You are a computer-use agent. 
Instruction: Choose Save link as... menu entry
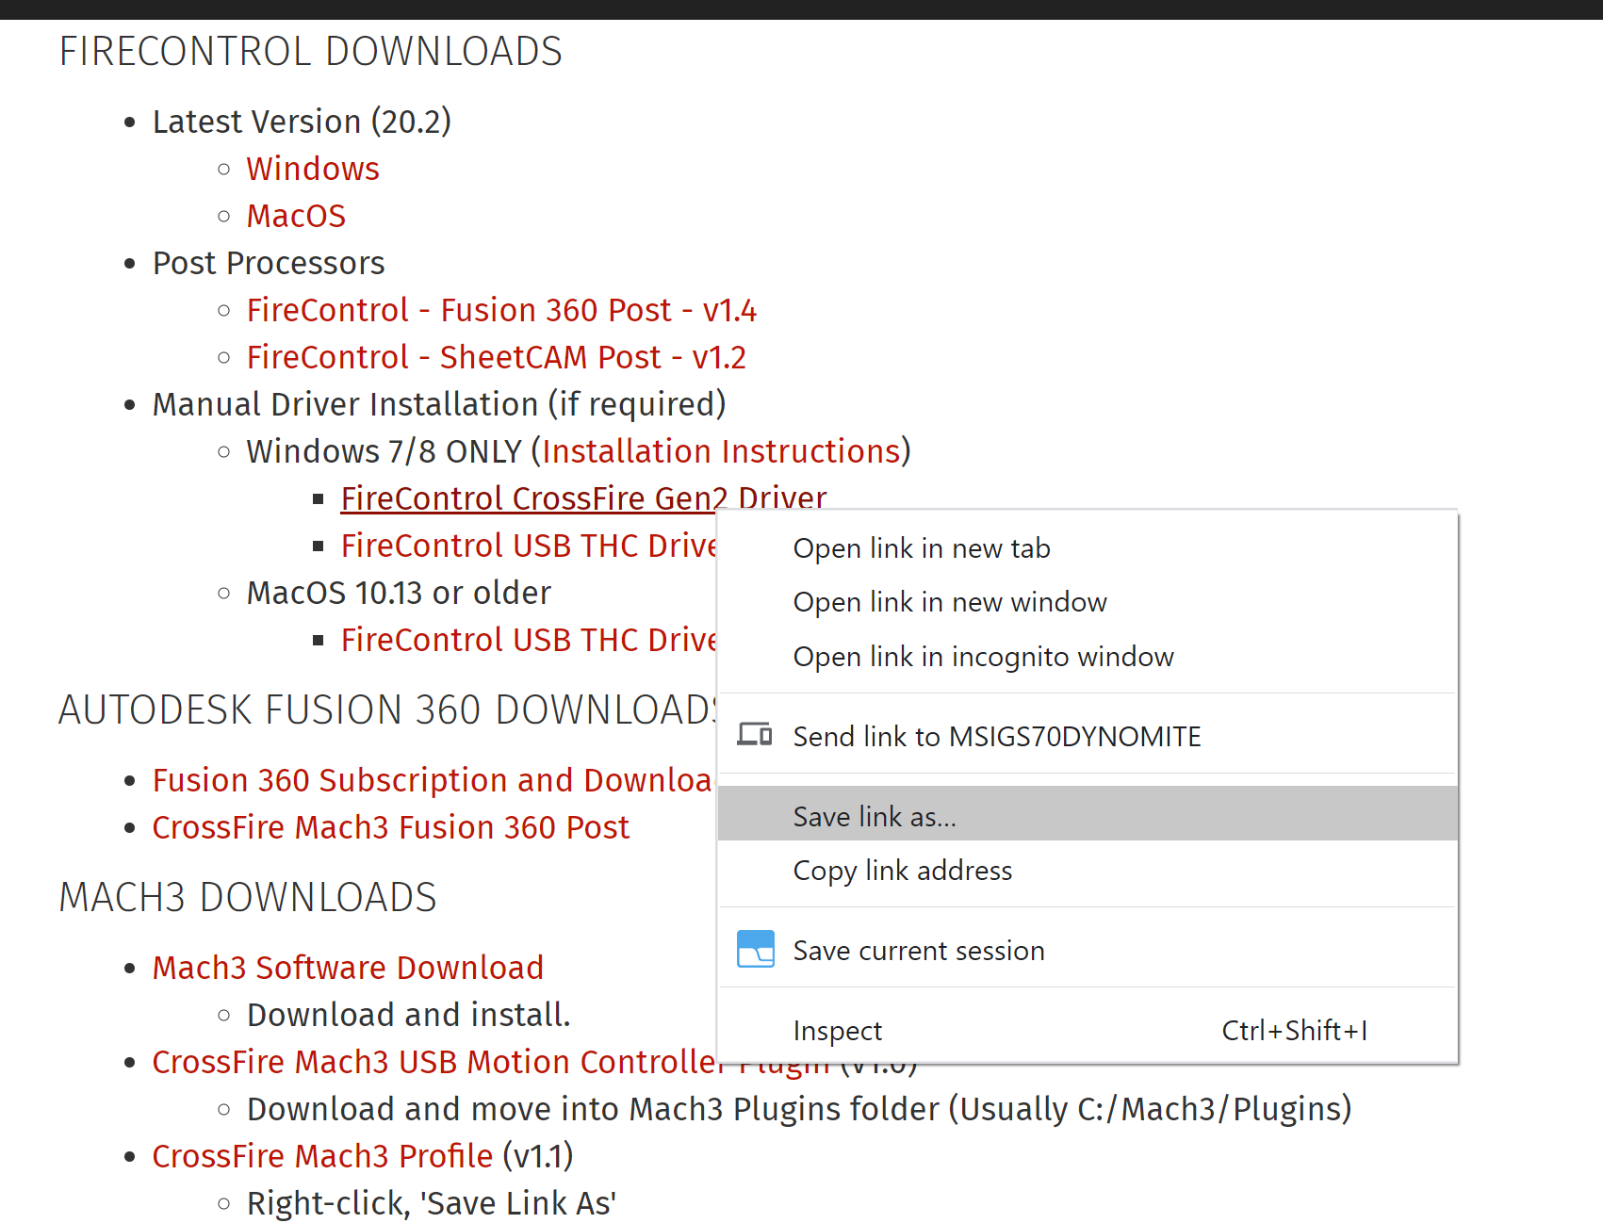point(1088,814)
